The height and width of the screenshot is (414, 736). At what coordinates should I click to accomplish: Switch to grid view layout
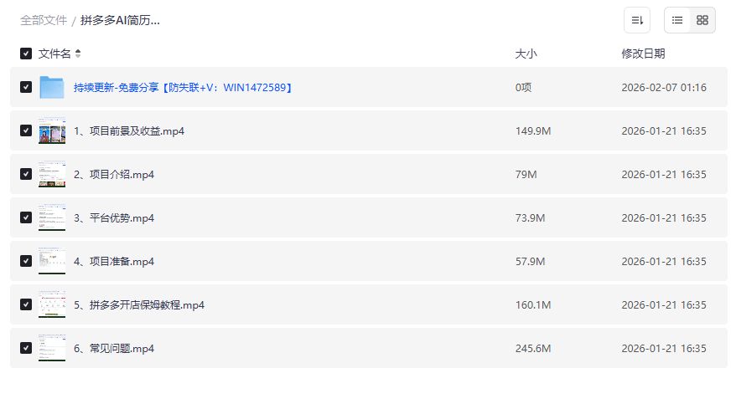coord(702,20)
